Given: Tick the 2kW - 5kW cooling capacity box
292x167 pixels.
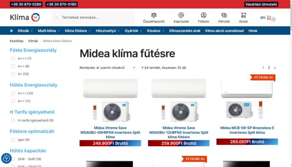Looking at the screenshot, I should (13, 159).
